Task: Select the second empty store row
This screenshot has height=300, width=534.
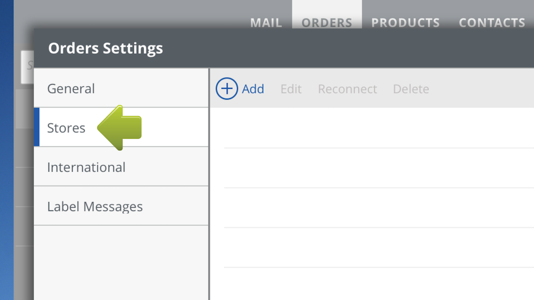Action: pos(374,168)
